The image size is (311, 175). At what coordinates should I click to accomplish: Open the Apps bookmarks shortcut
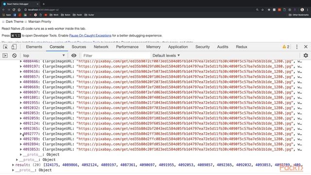click(6, 15)
